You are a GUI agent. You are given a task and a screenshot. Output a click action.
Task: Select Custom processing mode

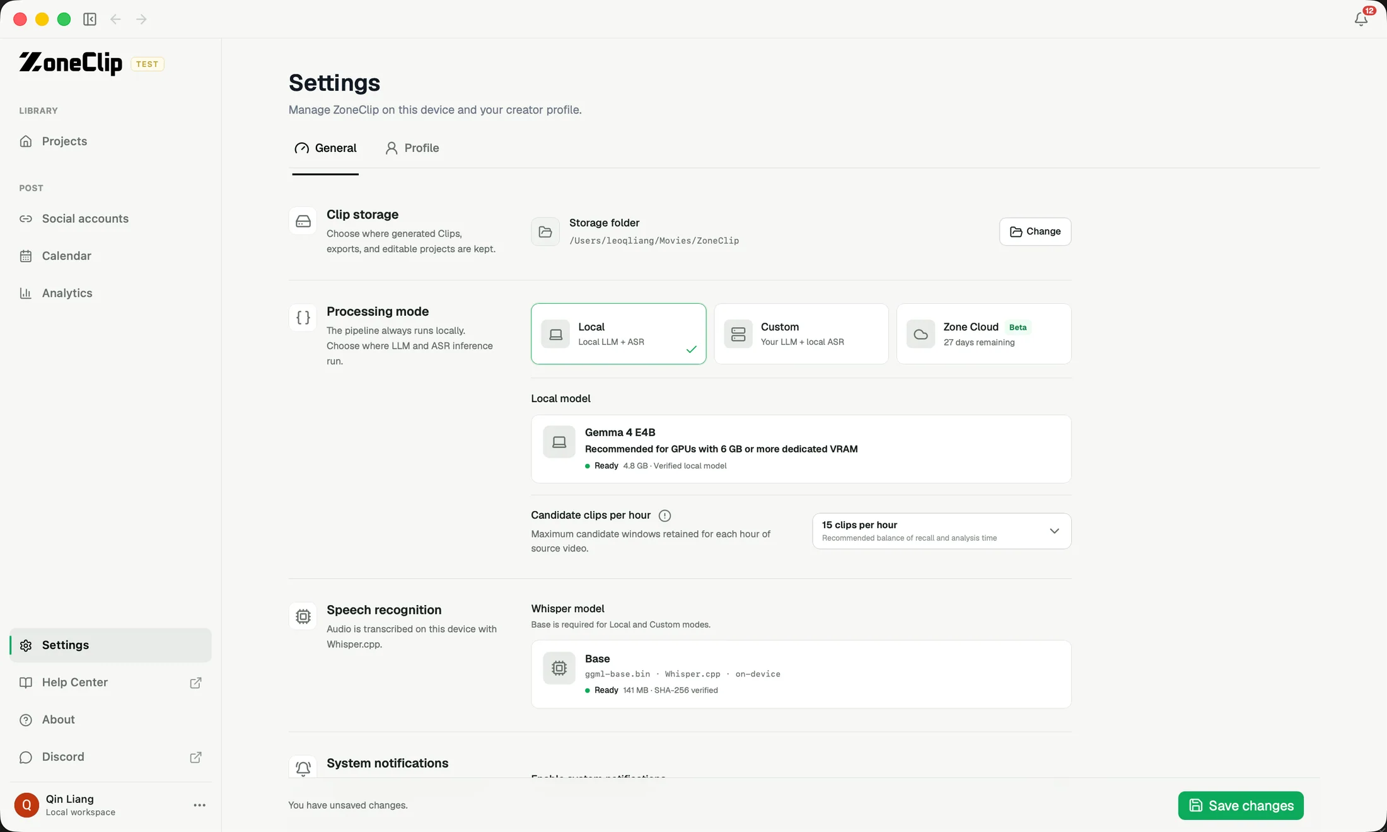(x=801, y=334)
